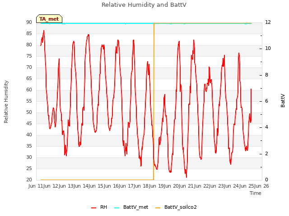Click the 65 humidity tick label
Viewport: 289px width, 216px height.
pyautogui.click(x=29, y=78)
